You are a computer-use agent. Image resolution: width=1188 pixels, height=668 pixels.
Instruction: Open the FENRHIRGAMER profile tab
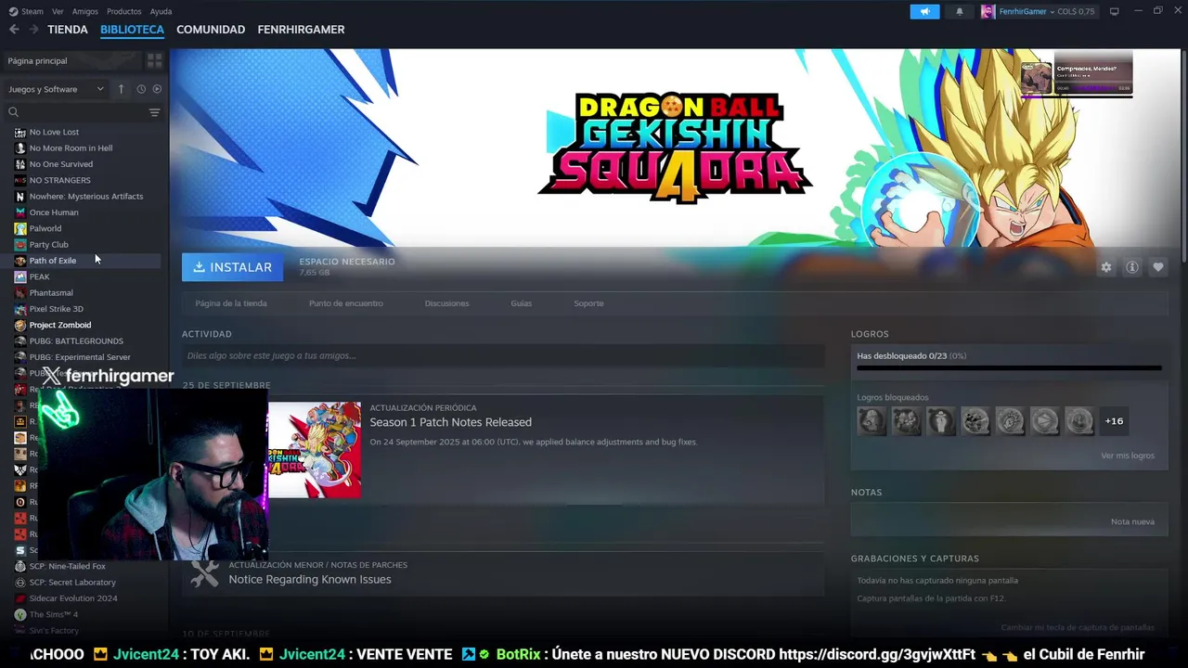301,30
